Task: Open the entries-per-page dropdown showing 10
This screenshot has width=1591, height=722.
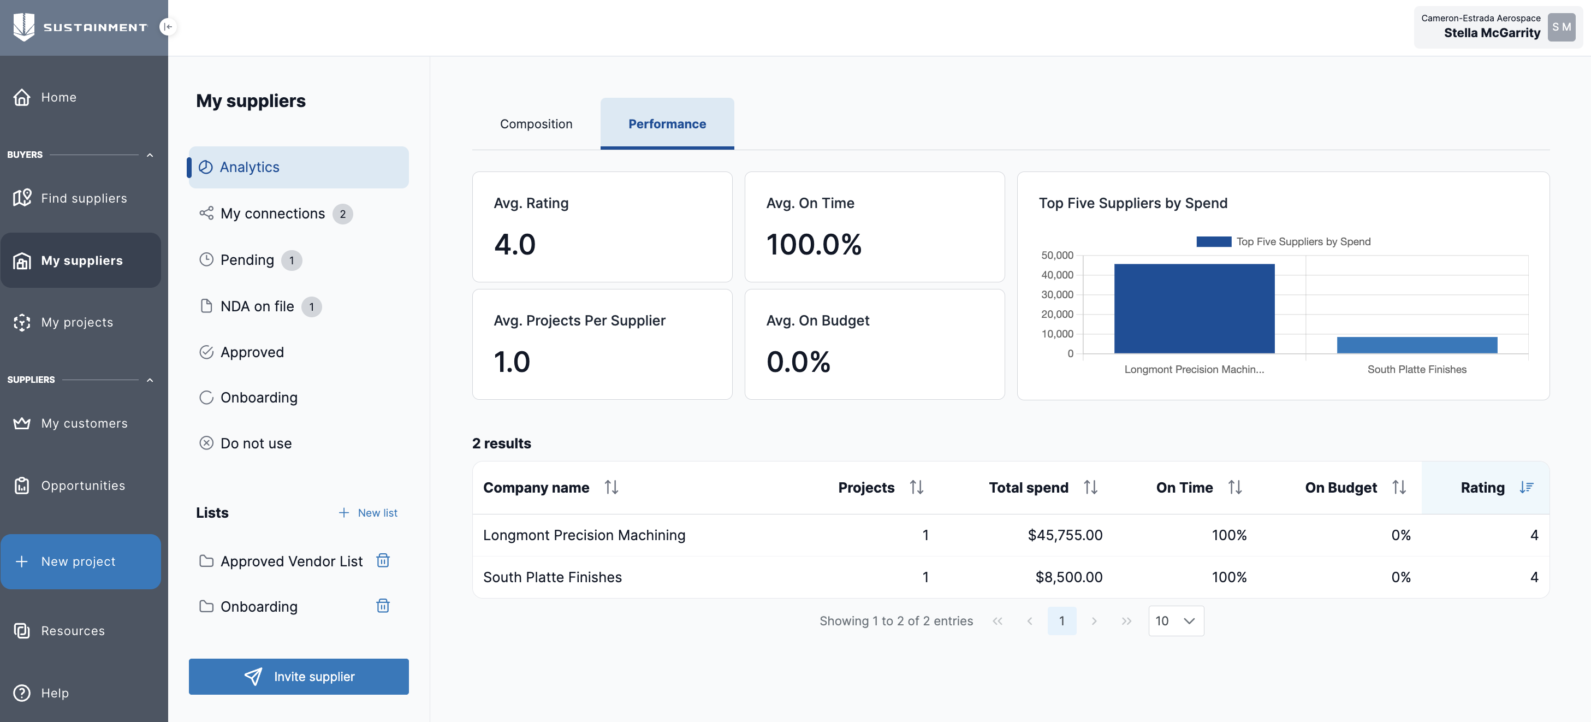Action: pyautogui.click(x=1176, y=621)
